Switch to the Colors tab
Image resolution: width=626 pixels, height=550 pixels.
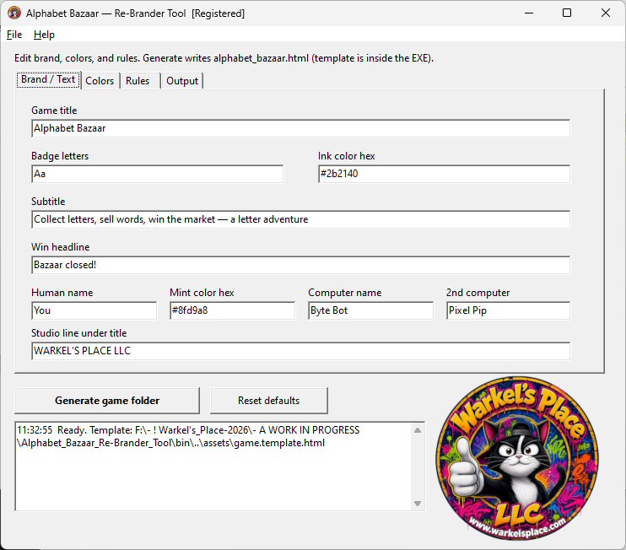point(100,81)
